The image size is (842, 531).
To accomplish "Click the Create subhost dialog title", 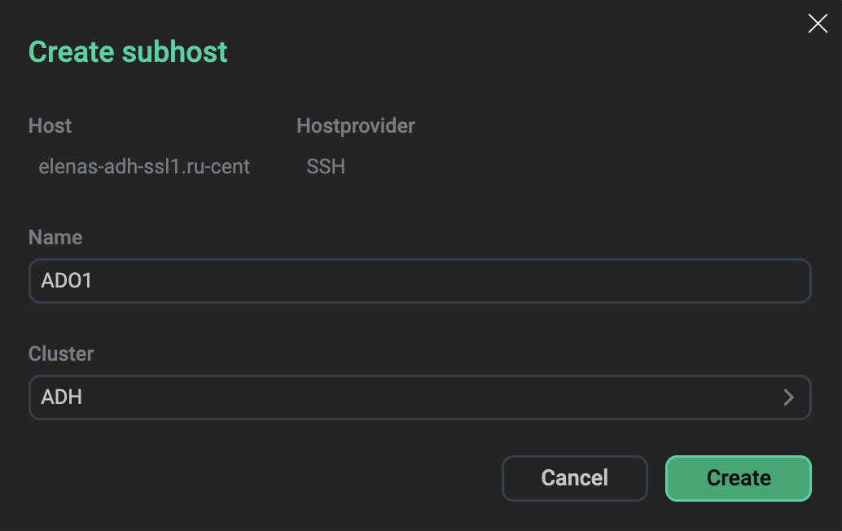I will [127, 51].
